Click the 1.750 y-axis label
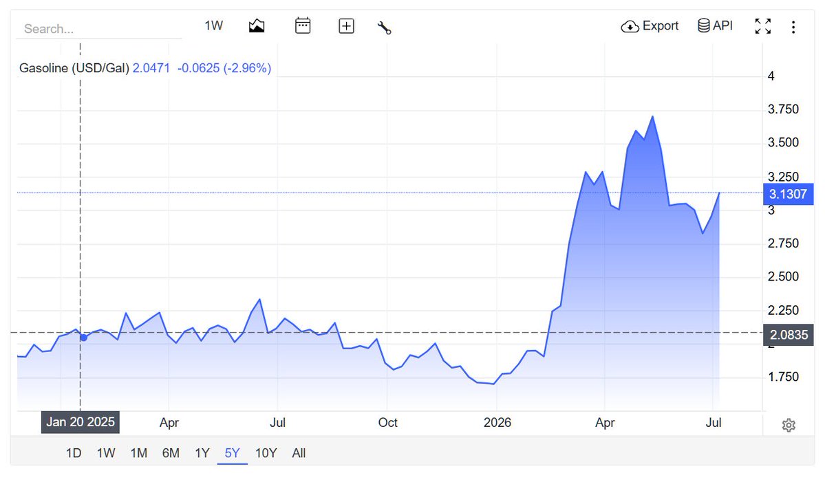Image resolution: width=825 pixels, height=484 pixels. pyautogui.click(x=783, y=377)
